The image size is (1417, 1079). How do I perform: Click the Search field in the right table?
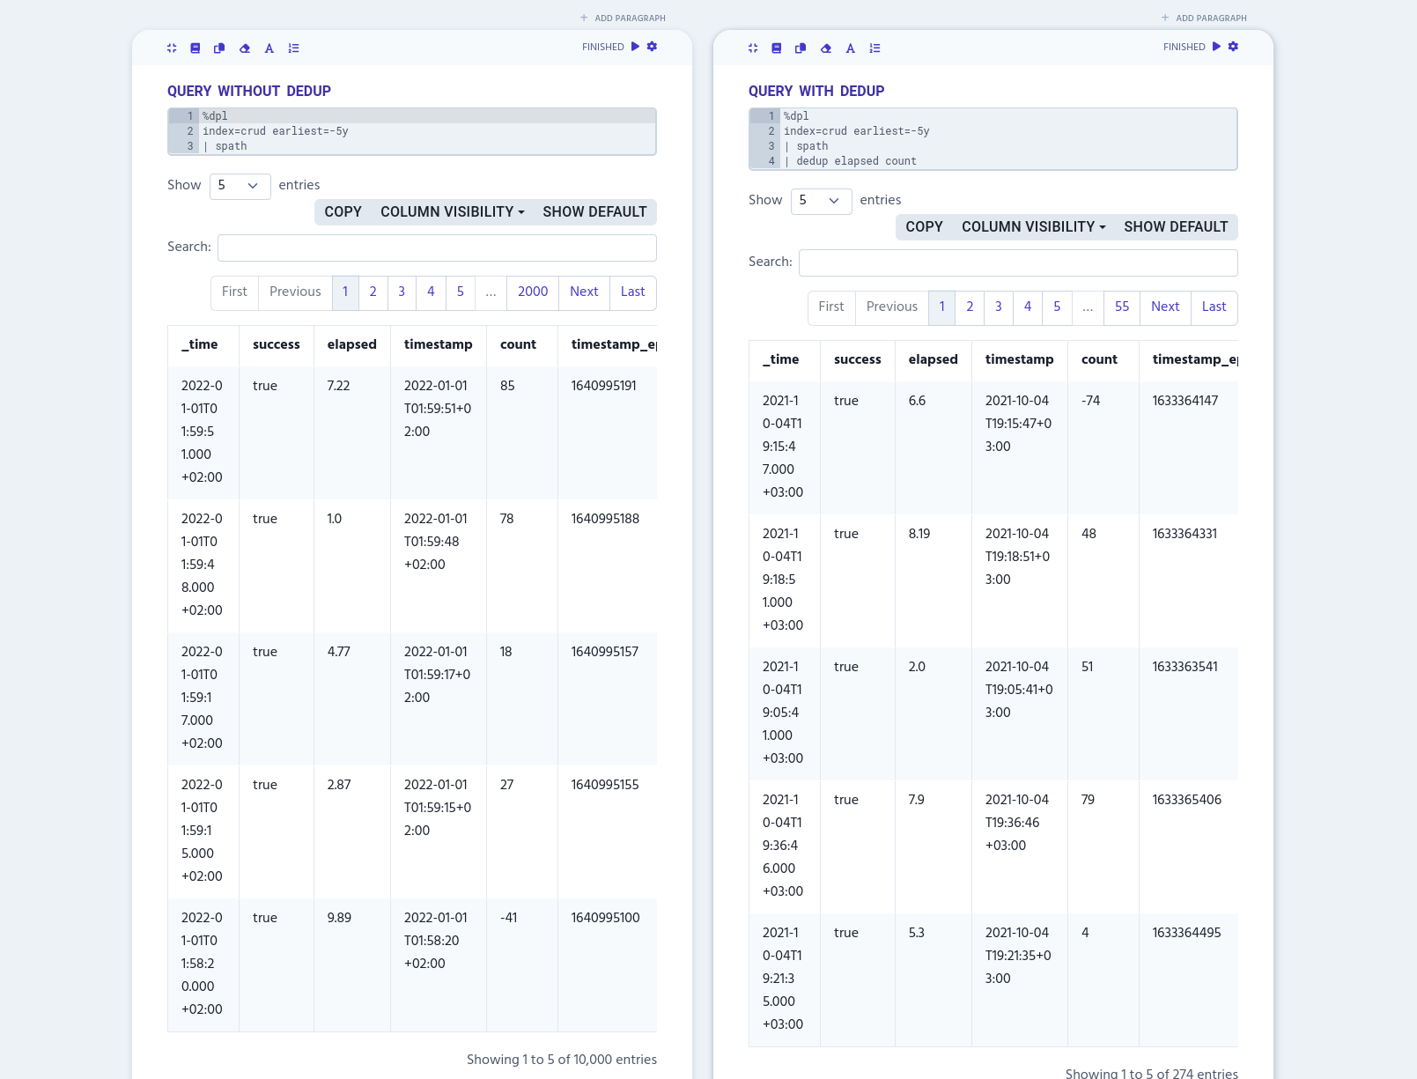tap(1017, 262)
